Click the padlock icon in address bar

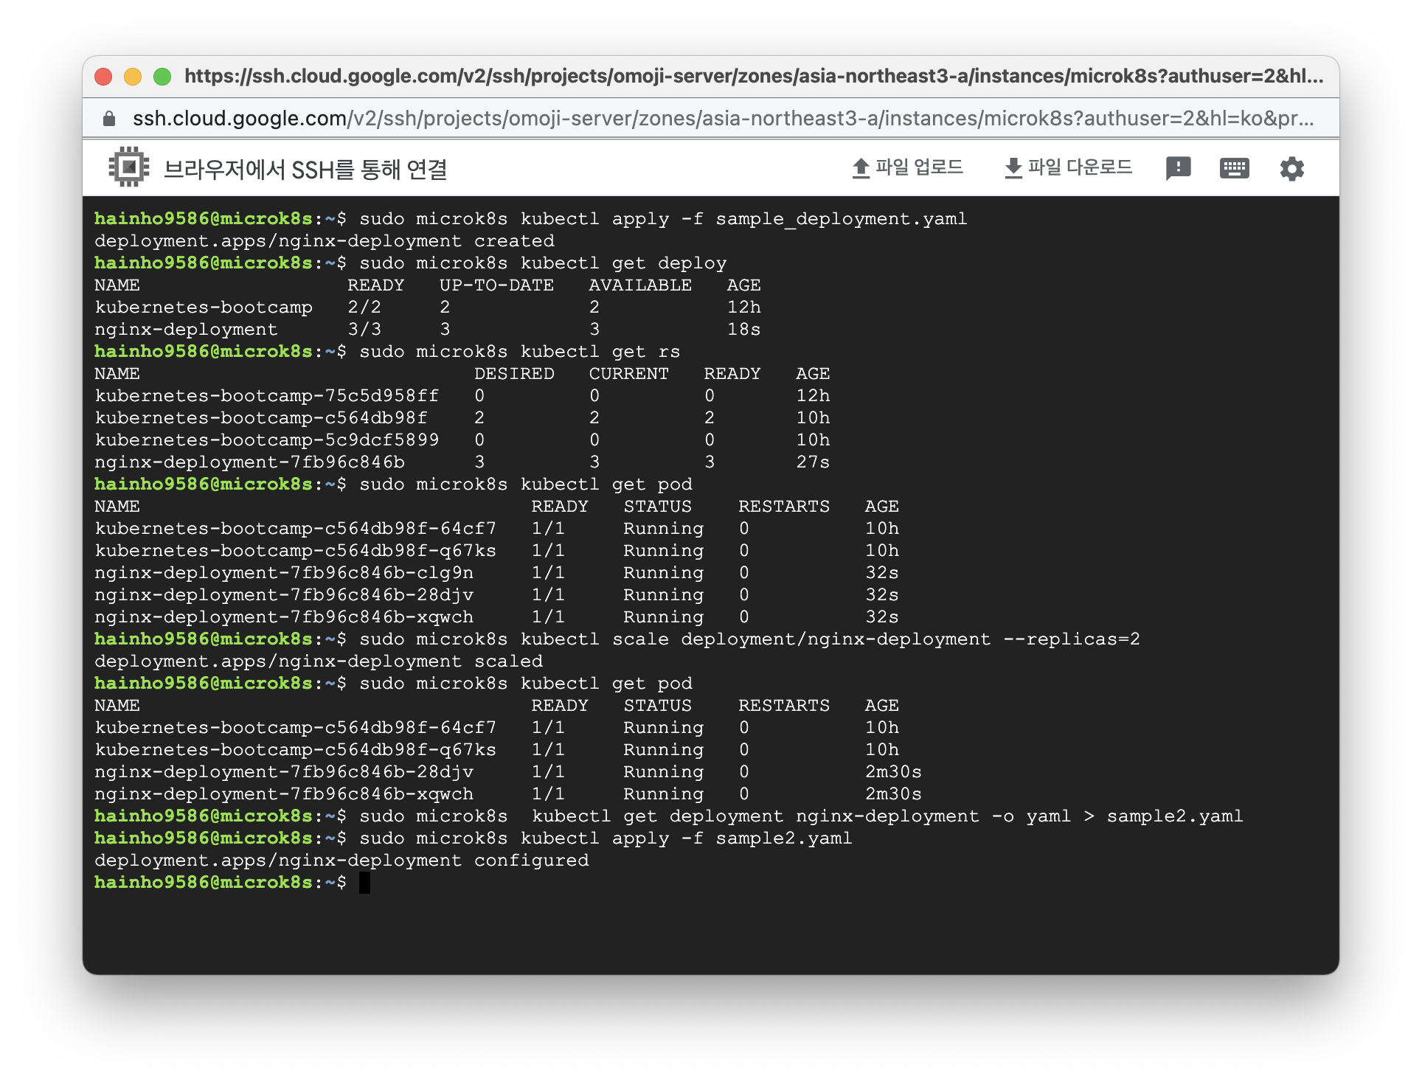point(109,119)
